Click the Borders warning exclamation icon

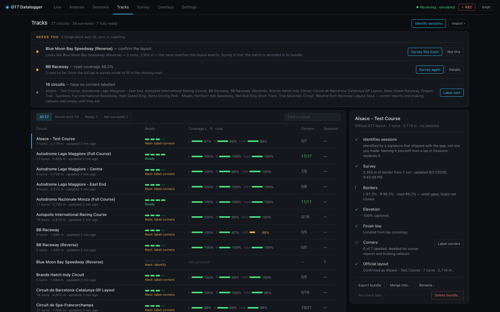tap(356, 188)
